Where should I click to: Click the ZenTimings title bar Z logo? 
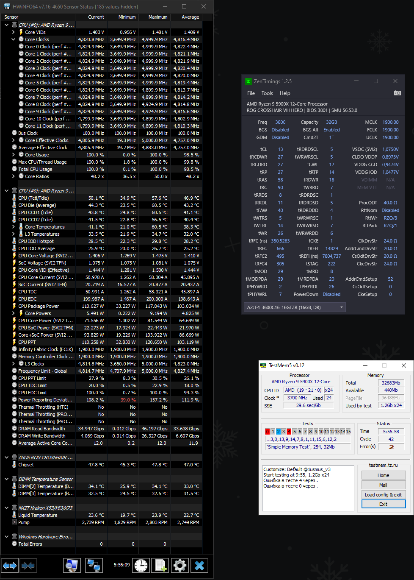click(248, 81)
